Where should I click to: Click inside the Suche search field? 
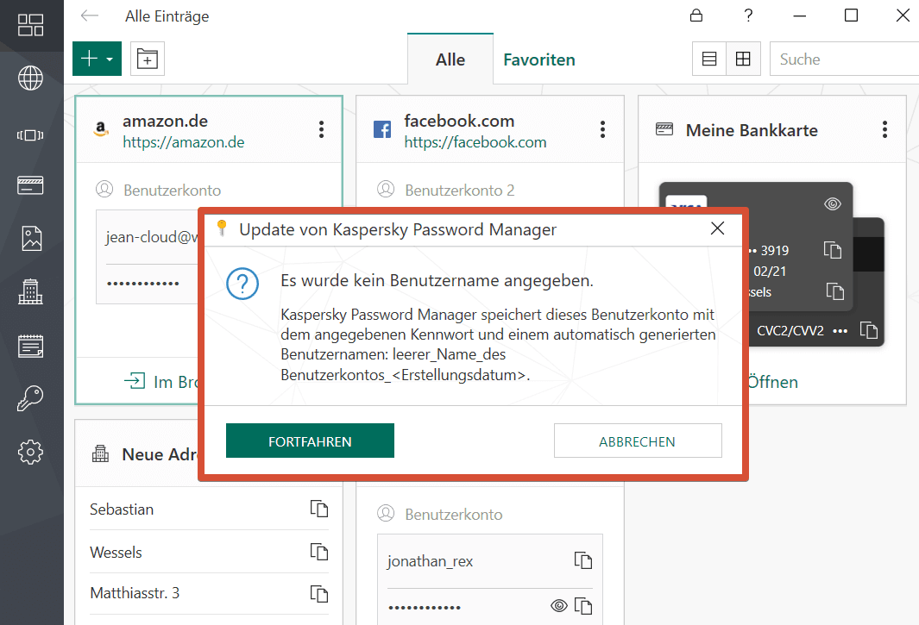pyautogui.click(x=844, y=59)
